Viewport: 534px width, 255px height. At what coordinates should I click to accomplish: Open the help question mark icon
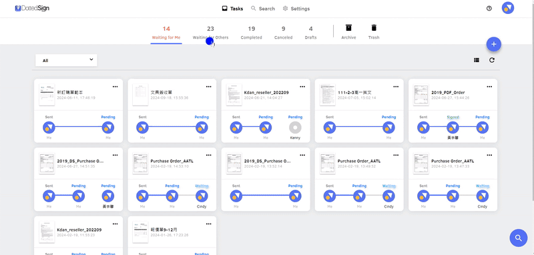(x=489, y=9)
